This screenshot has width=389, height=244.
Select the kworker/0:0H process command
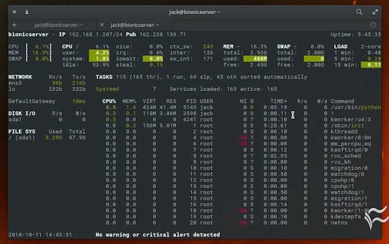(351, 138)
